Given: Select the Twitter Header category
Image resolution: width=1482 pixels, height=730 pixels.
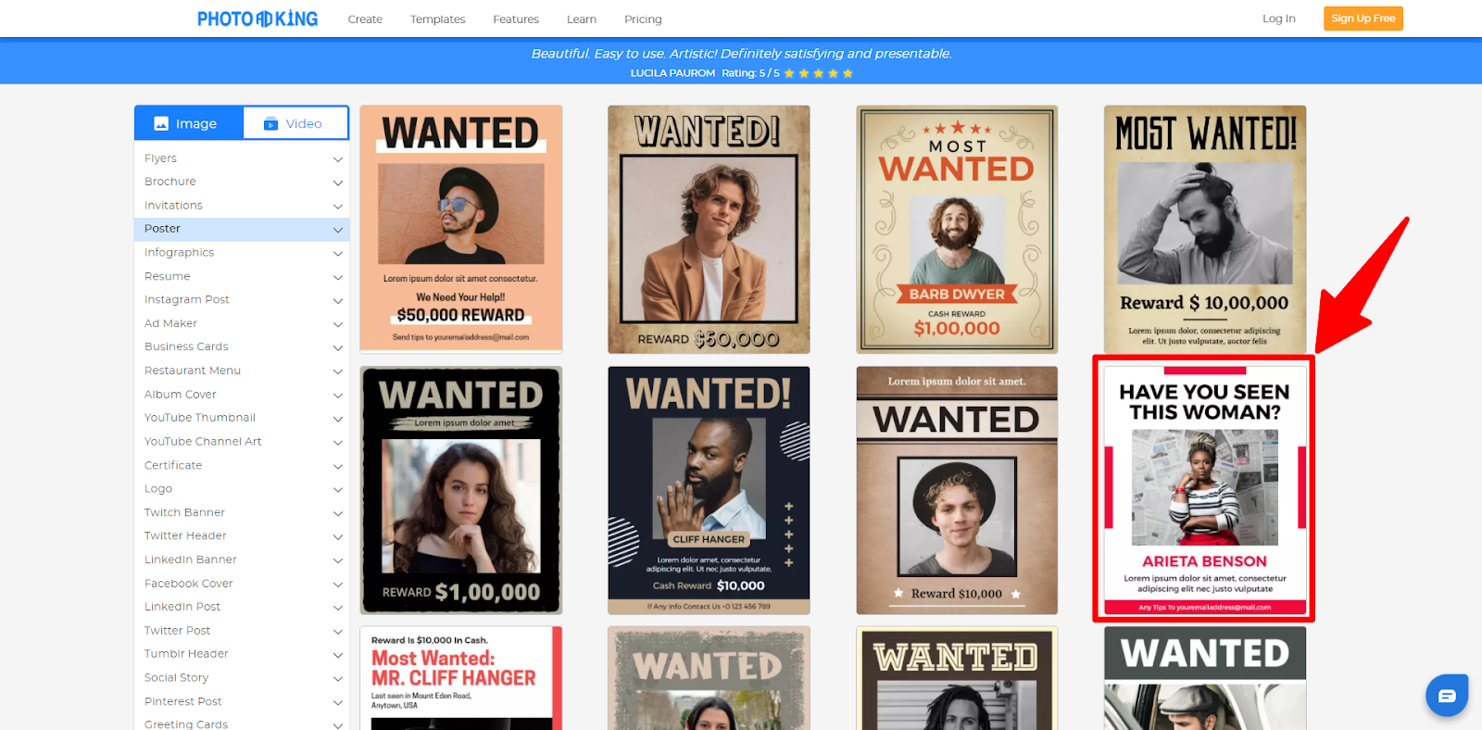Looking at the screenshot, I should click(185, 535).
